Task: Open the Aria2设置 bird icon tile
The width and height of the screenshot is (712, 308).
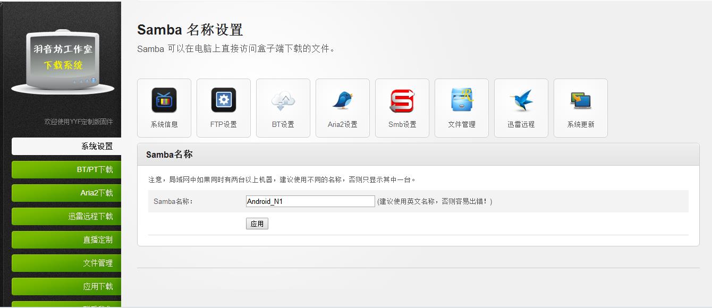Action: [x=343, y=108]
